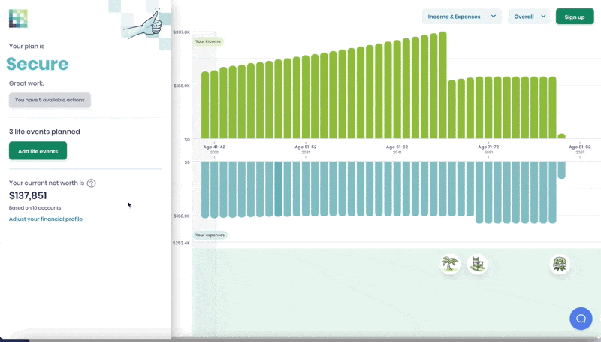Click Add life events button
This screenshot has width=601, height=342.
(38, 151)
